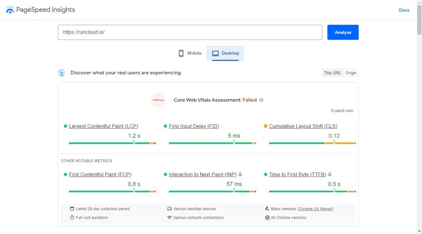Screen dimensions: 422x234
Task: Click the 'Latest 28-day collection period' text
Action: pos(103,209)
